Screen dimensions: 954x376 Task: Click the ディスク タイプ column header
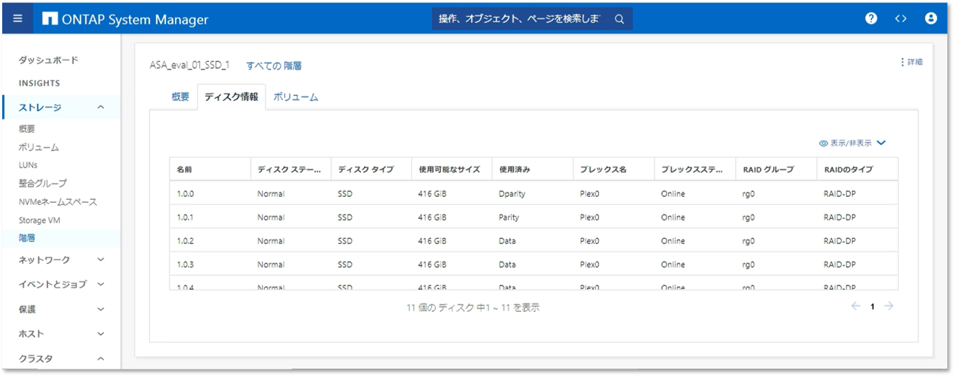(371, 170)
